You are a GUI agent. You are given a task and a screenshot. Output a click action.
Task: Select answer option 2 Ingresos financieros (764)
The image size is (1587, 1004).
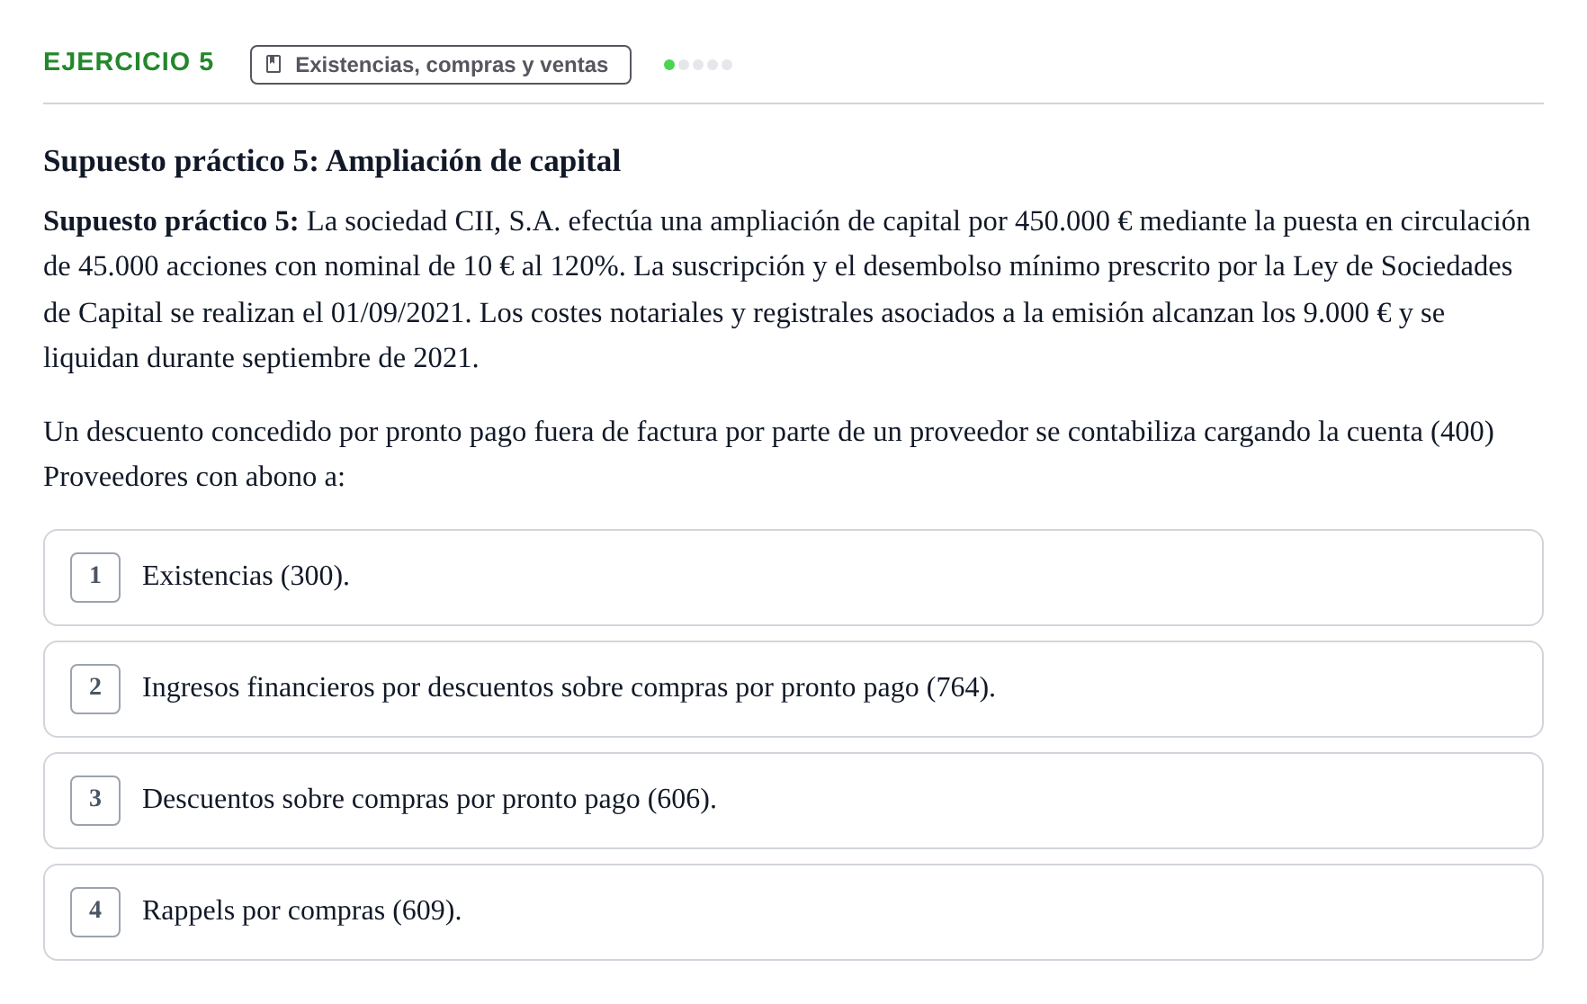click(x=793, y=689)
